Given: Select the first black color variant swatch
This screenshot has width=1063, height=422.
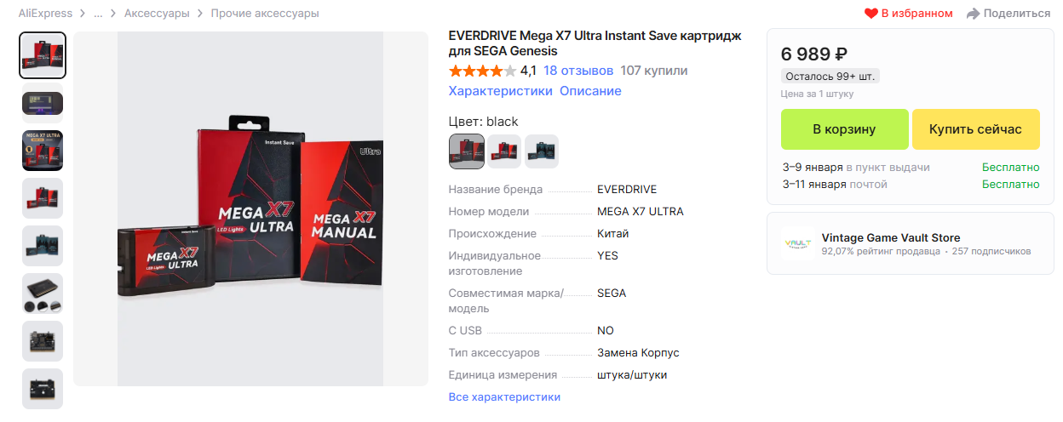Looking at the screenshot, I should pyautogui.click(x=467, y=151).
